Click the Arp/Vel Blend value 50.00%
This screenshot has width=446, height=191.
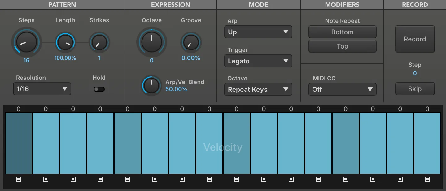coord(177,89)
